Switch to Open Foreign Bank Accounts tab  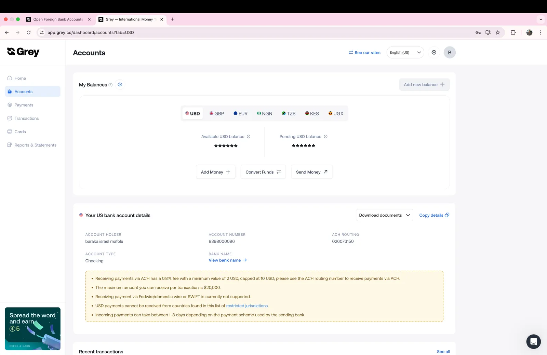[58, 19]
